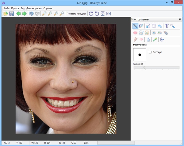184x146 pixels.
Task: Select the crop grid tool
Action: [154, 26]
